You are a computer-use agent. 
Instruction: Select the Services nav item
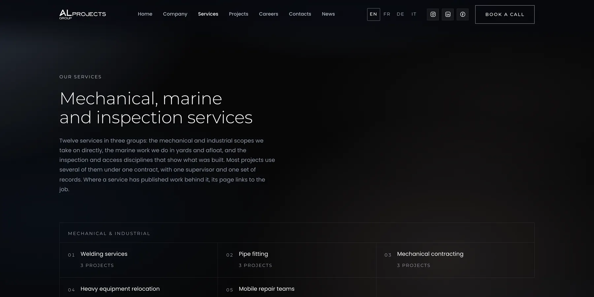(208, 14)
